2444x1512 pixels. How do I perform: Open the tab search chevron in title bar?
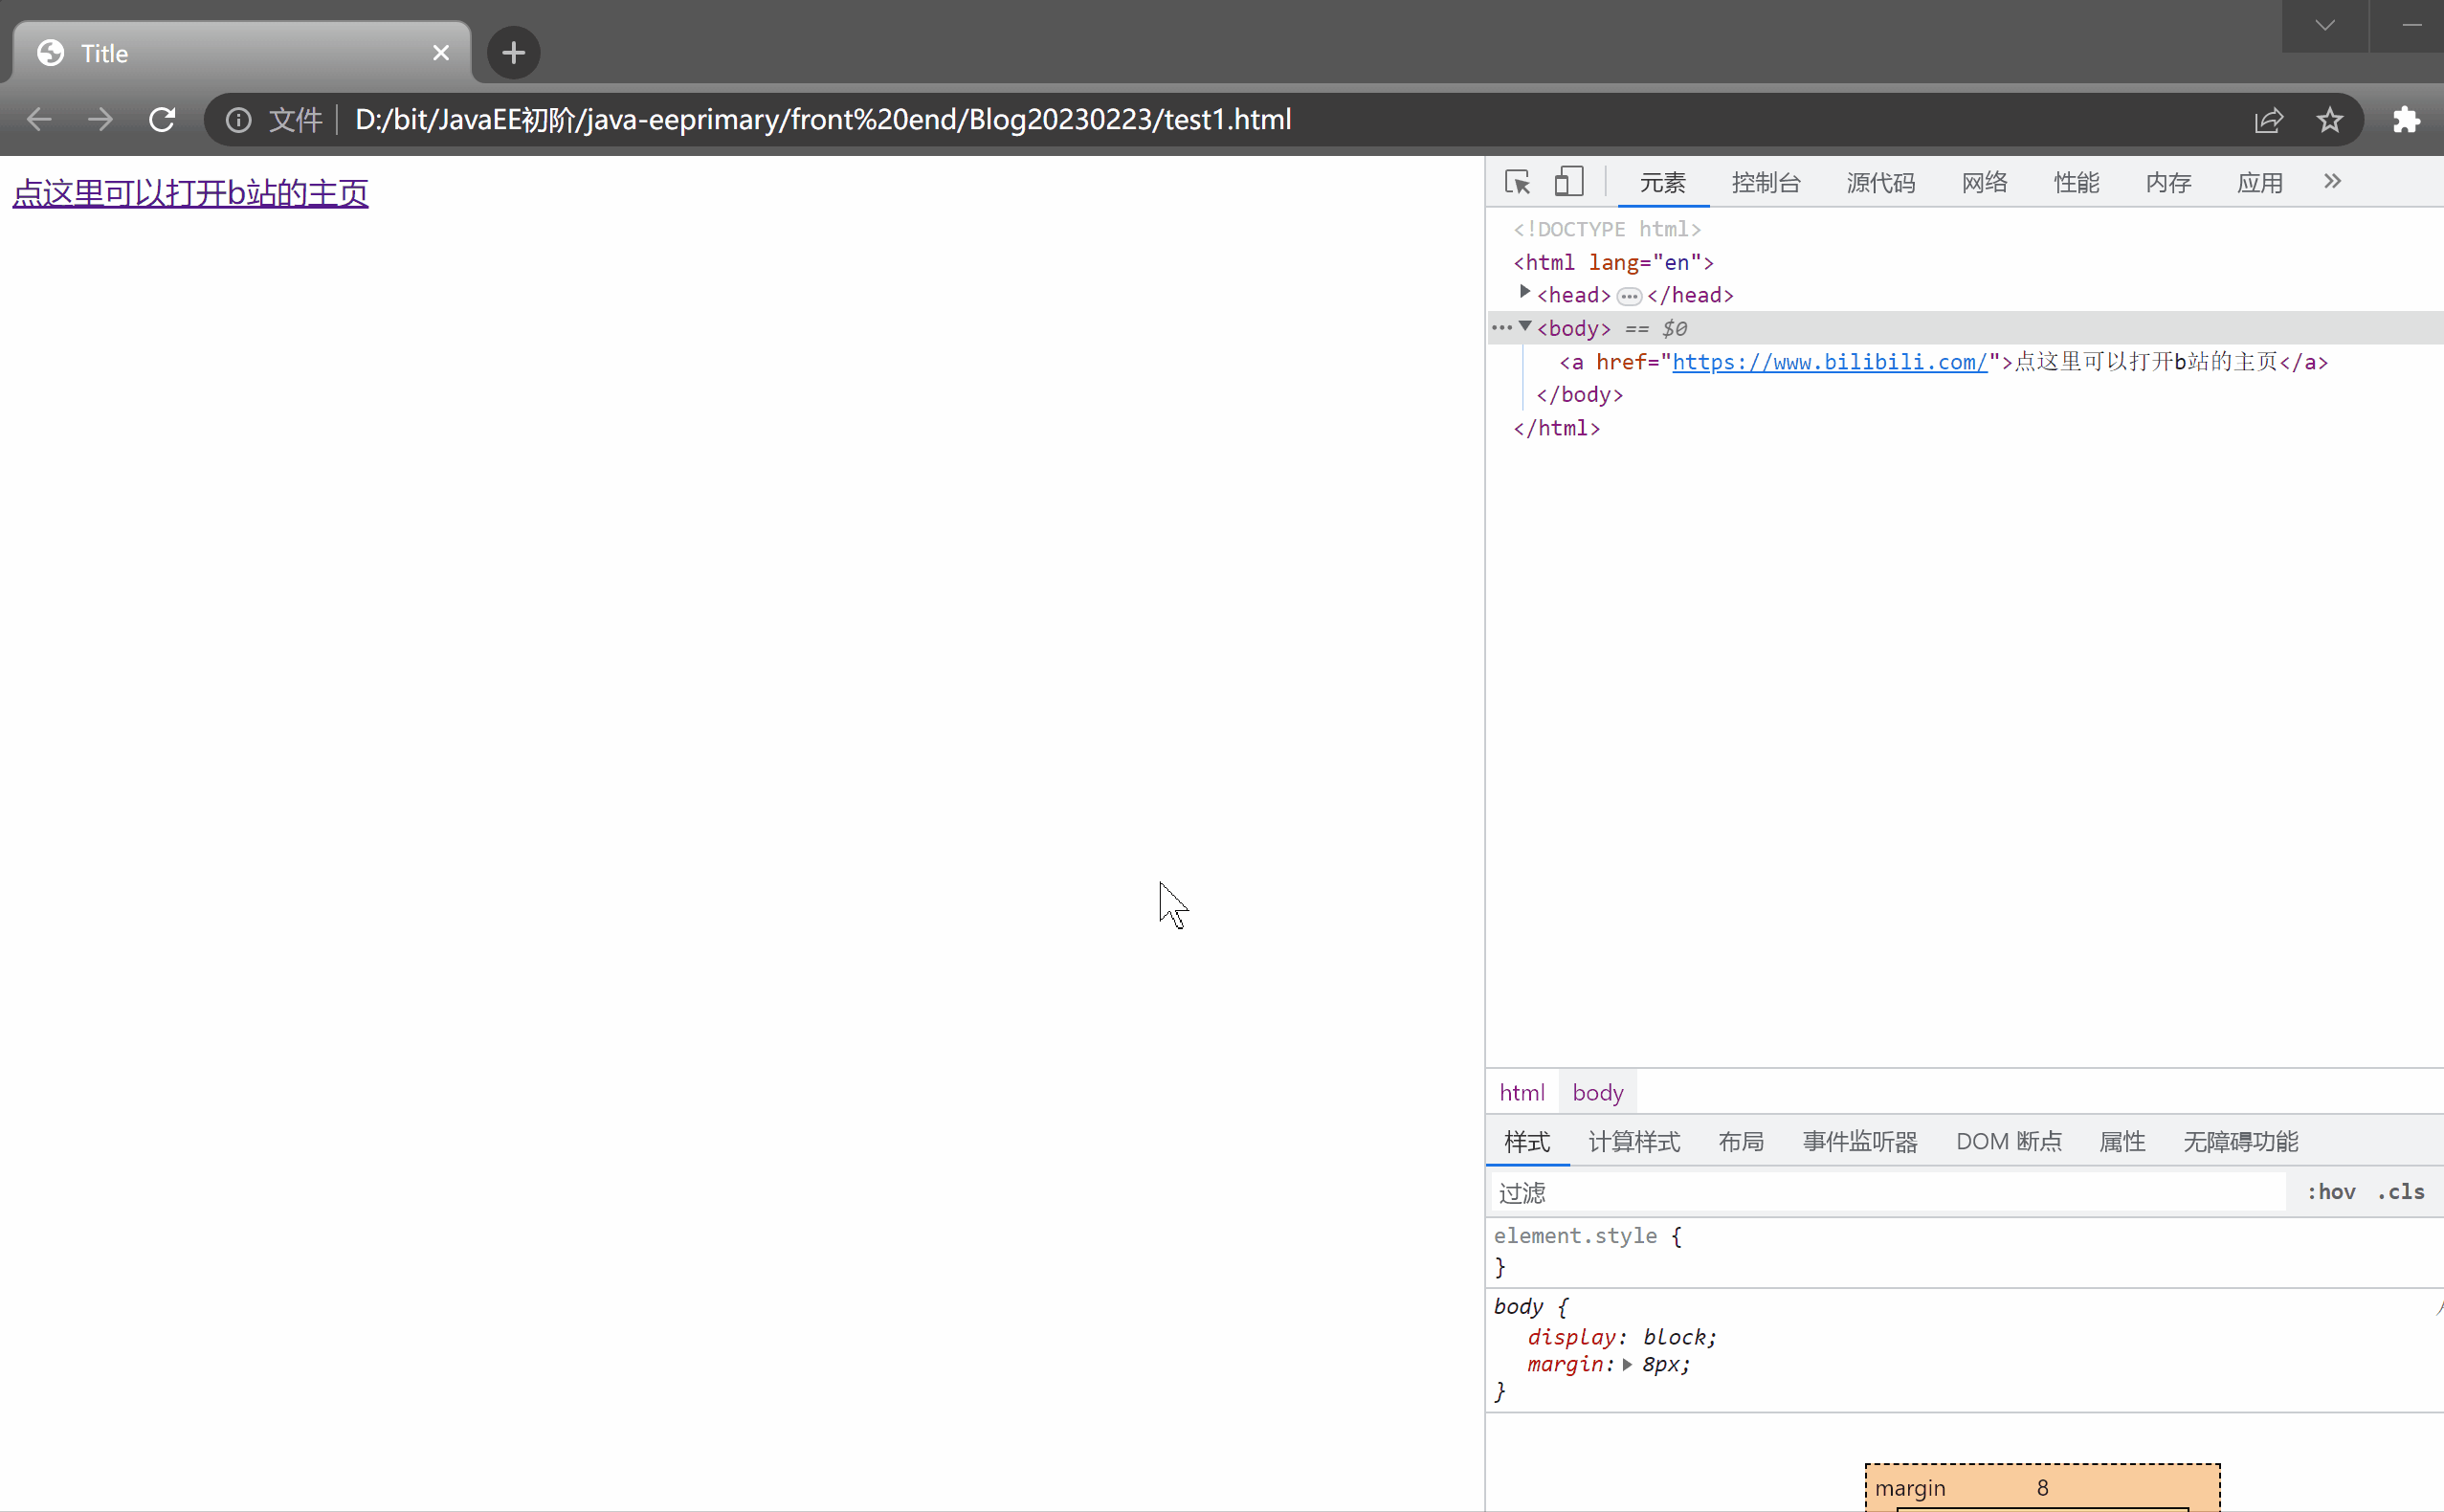coord(2325,26)
